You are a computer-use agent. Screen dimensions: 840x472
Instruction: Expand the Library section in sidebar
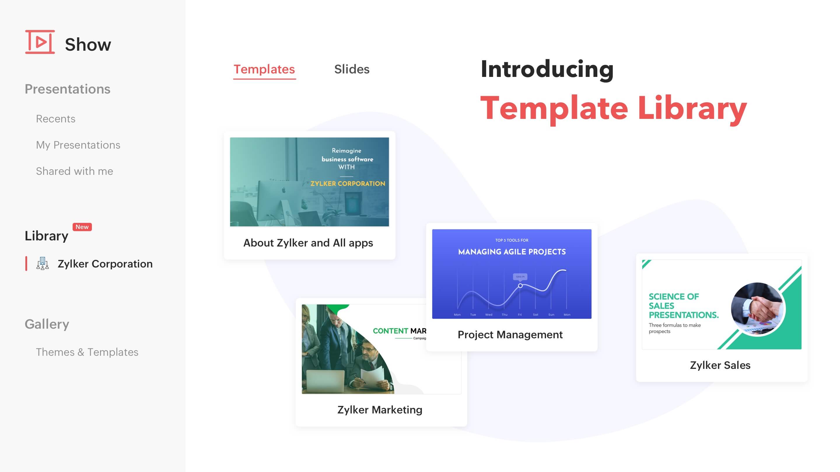47,235
